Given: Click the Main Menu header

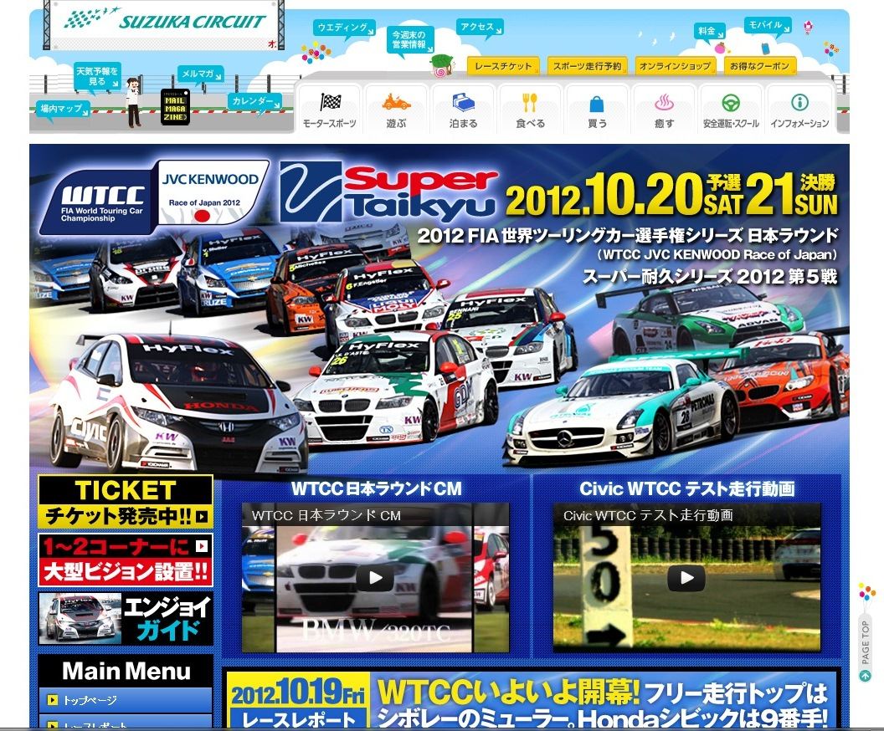Looking at the screenshot, I should (x=126, y=671).
